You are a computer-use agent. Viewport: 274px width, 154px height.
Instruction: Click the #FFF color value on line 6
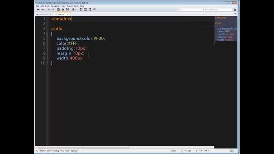pyautogui.click(x=73, y=43)
